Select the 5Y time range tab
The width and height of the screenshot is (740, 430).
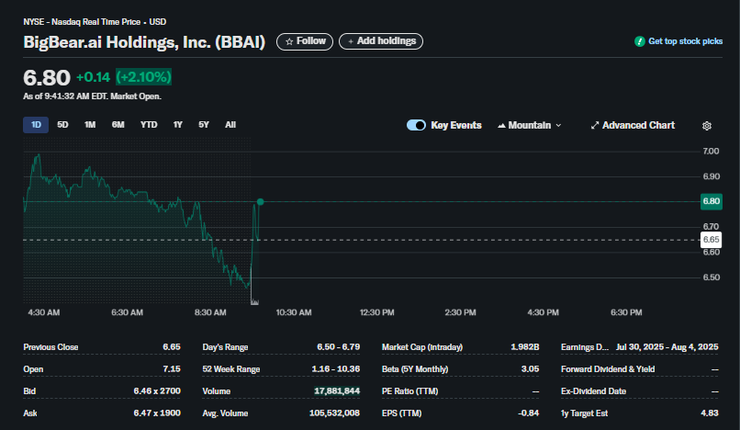pos(204,125)
